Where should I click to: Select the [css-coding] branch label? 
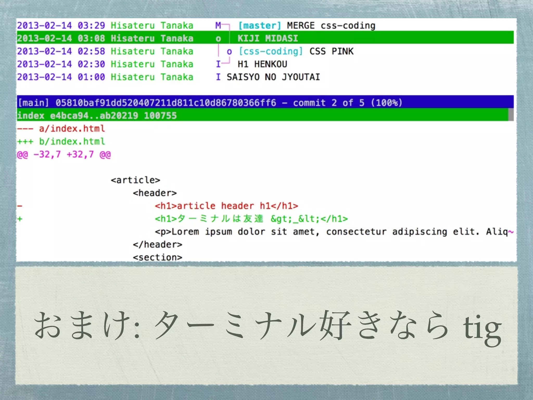pyautogui.click(x=271, y=51)
